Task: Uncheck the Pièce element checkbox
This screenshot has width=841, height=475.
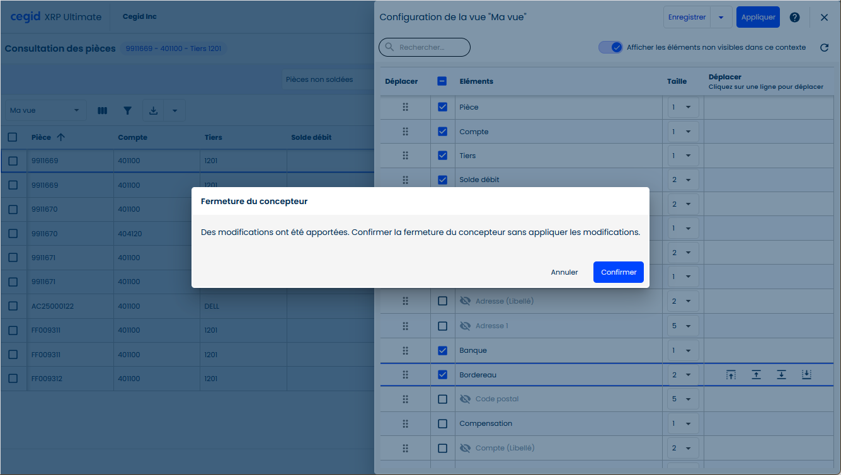Action: (x=442, y=107)
